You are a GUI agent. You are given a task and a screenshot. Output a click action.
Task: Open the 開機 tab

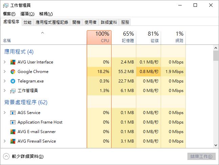[x=76, y=22]
